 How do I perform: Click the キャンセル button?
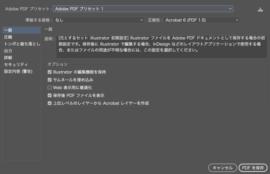click(223, 168)
